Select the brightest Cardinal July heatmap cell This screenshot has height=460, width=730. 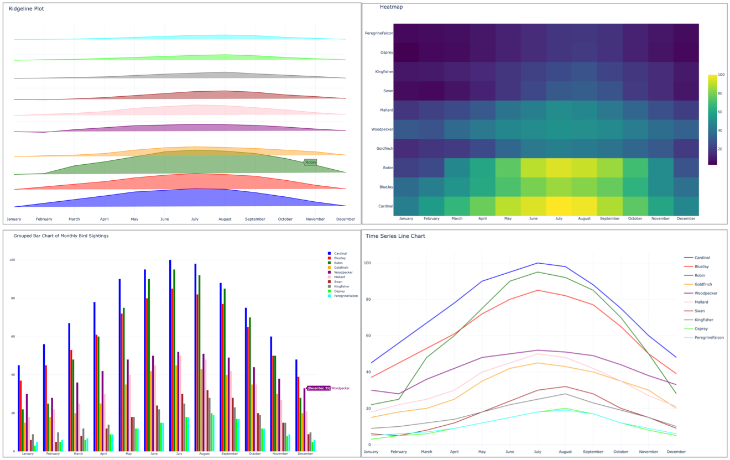pos(559,206)
